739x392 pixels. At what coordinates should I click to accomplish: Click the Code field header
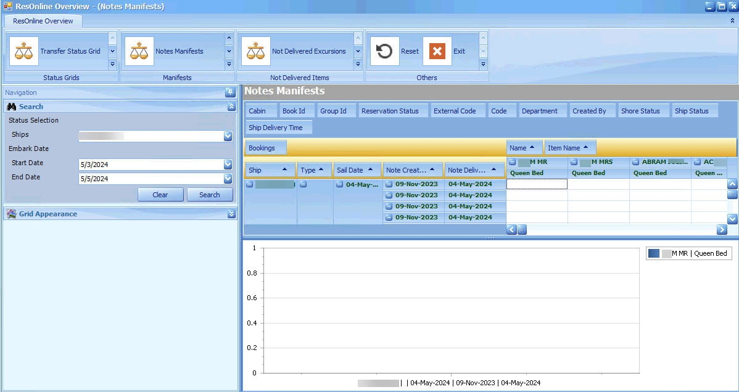[x=502, y=111]
